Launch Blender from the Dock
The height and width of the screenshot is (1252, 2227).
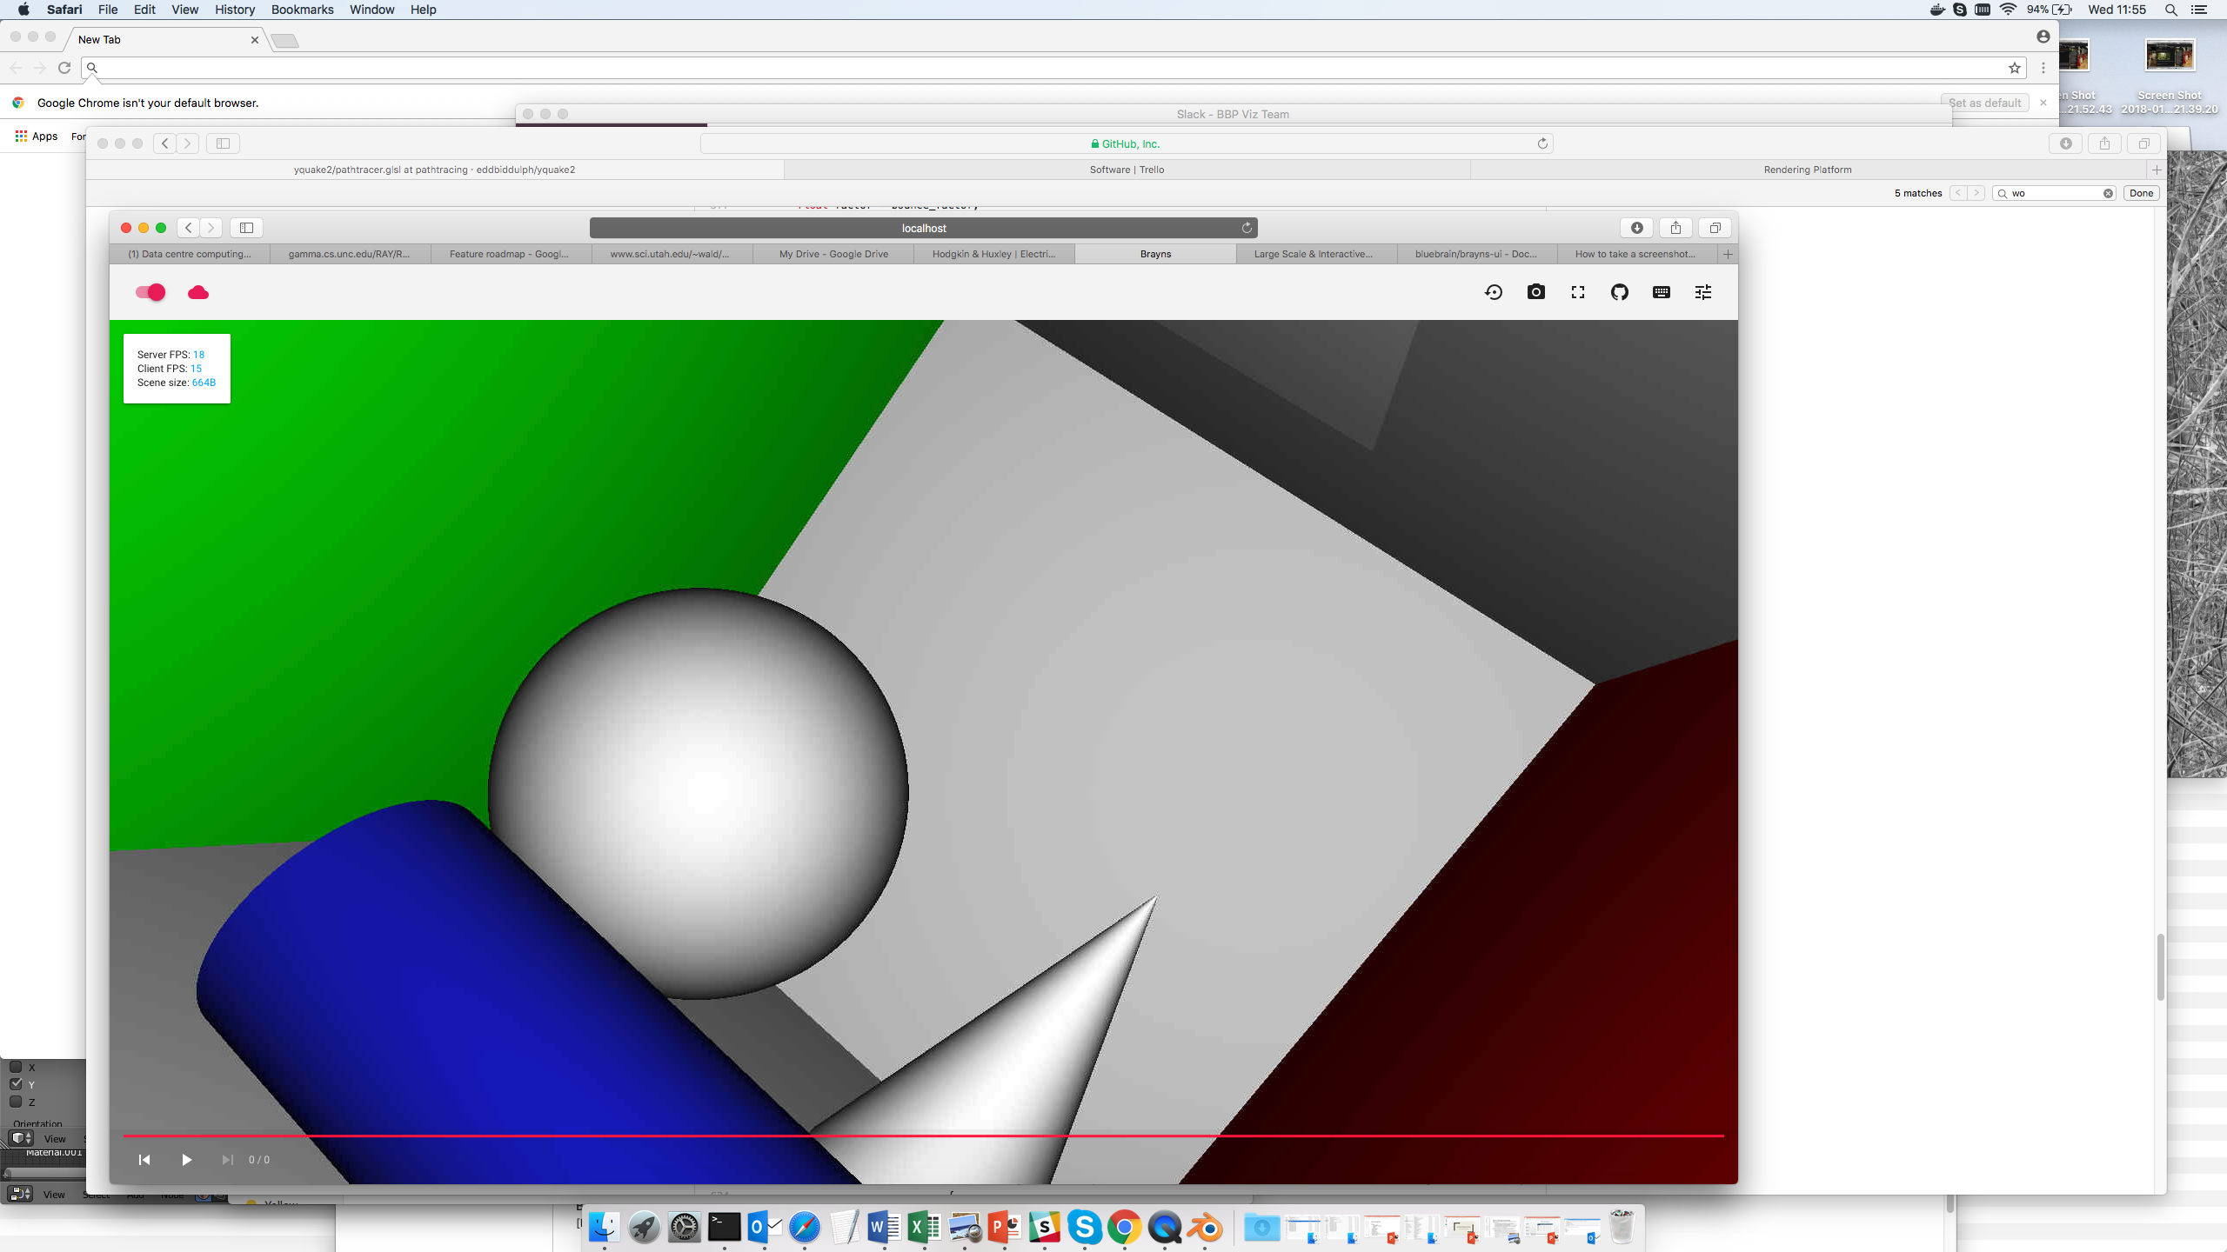1205,1228
